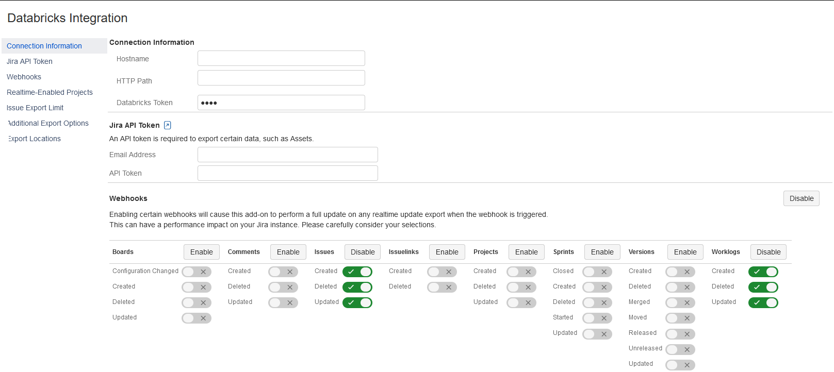Toggle Boards Deleted webhook switch
Viewport: 834px width, 372px height.
coord(197,302)
